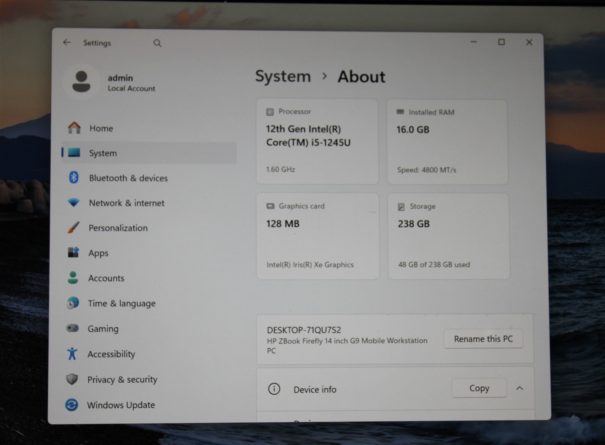Open Accounts settings page
This screenshot has height=445, width=605.
(149, 278)
